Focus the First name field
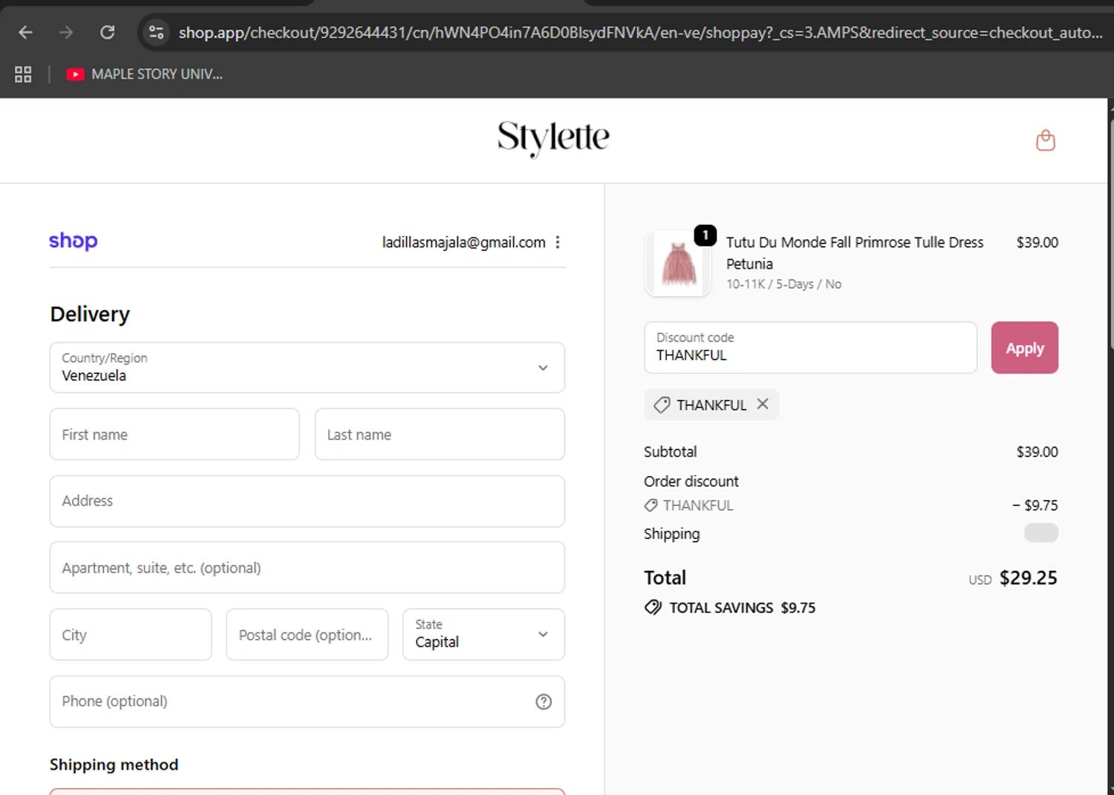 (x=175, y=434)
